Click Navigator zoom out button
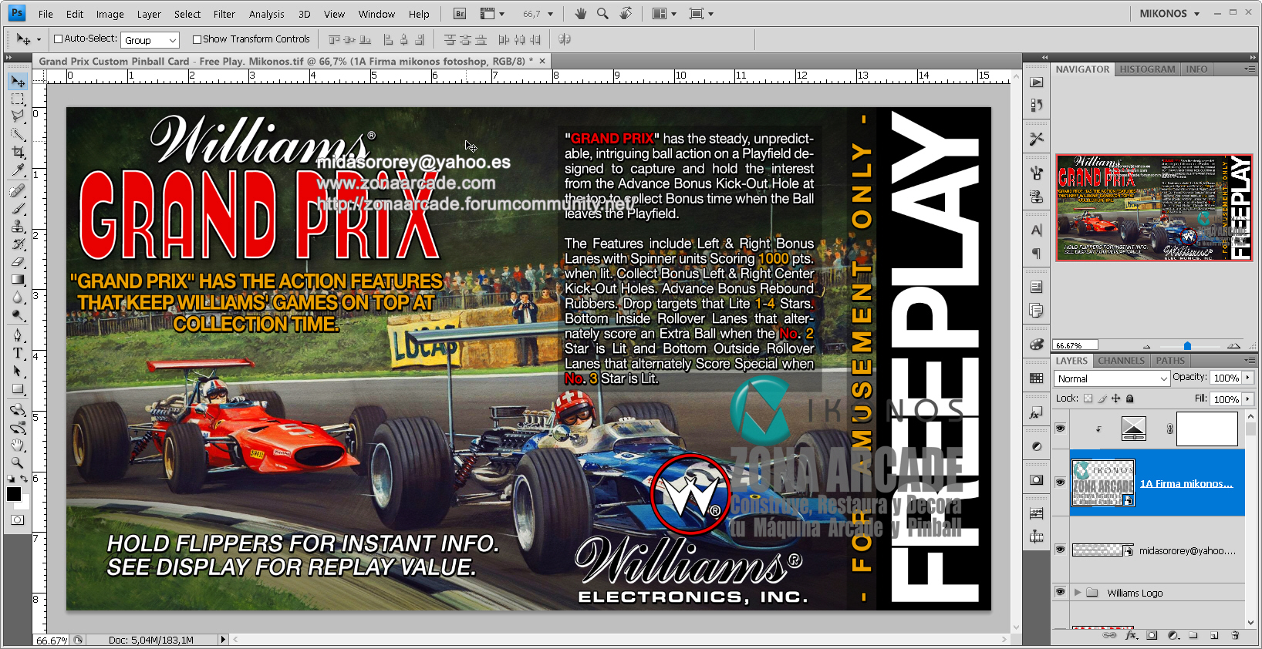The width and height of the screenshot is (1262, 649). tap(1146, 346)
